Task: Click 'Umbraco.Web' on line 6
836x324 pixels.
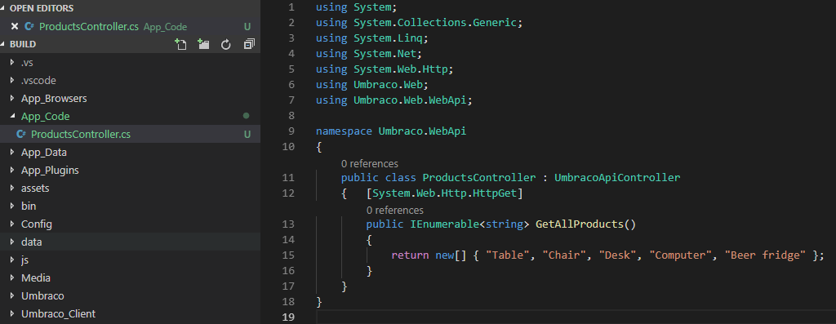Action: tap(388, 85)
